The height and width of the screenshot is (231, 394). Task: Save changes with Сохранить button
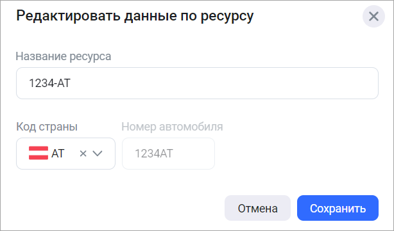[x=338, y=208]
